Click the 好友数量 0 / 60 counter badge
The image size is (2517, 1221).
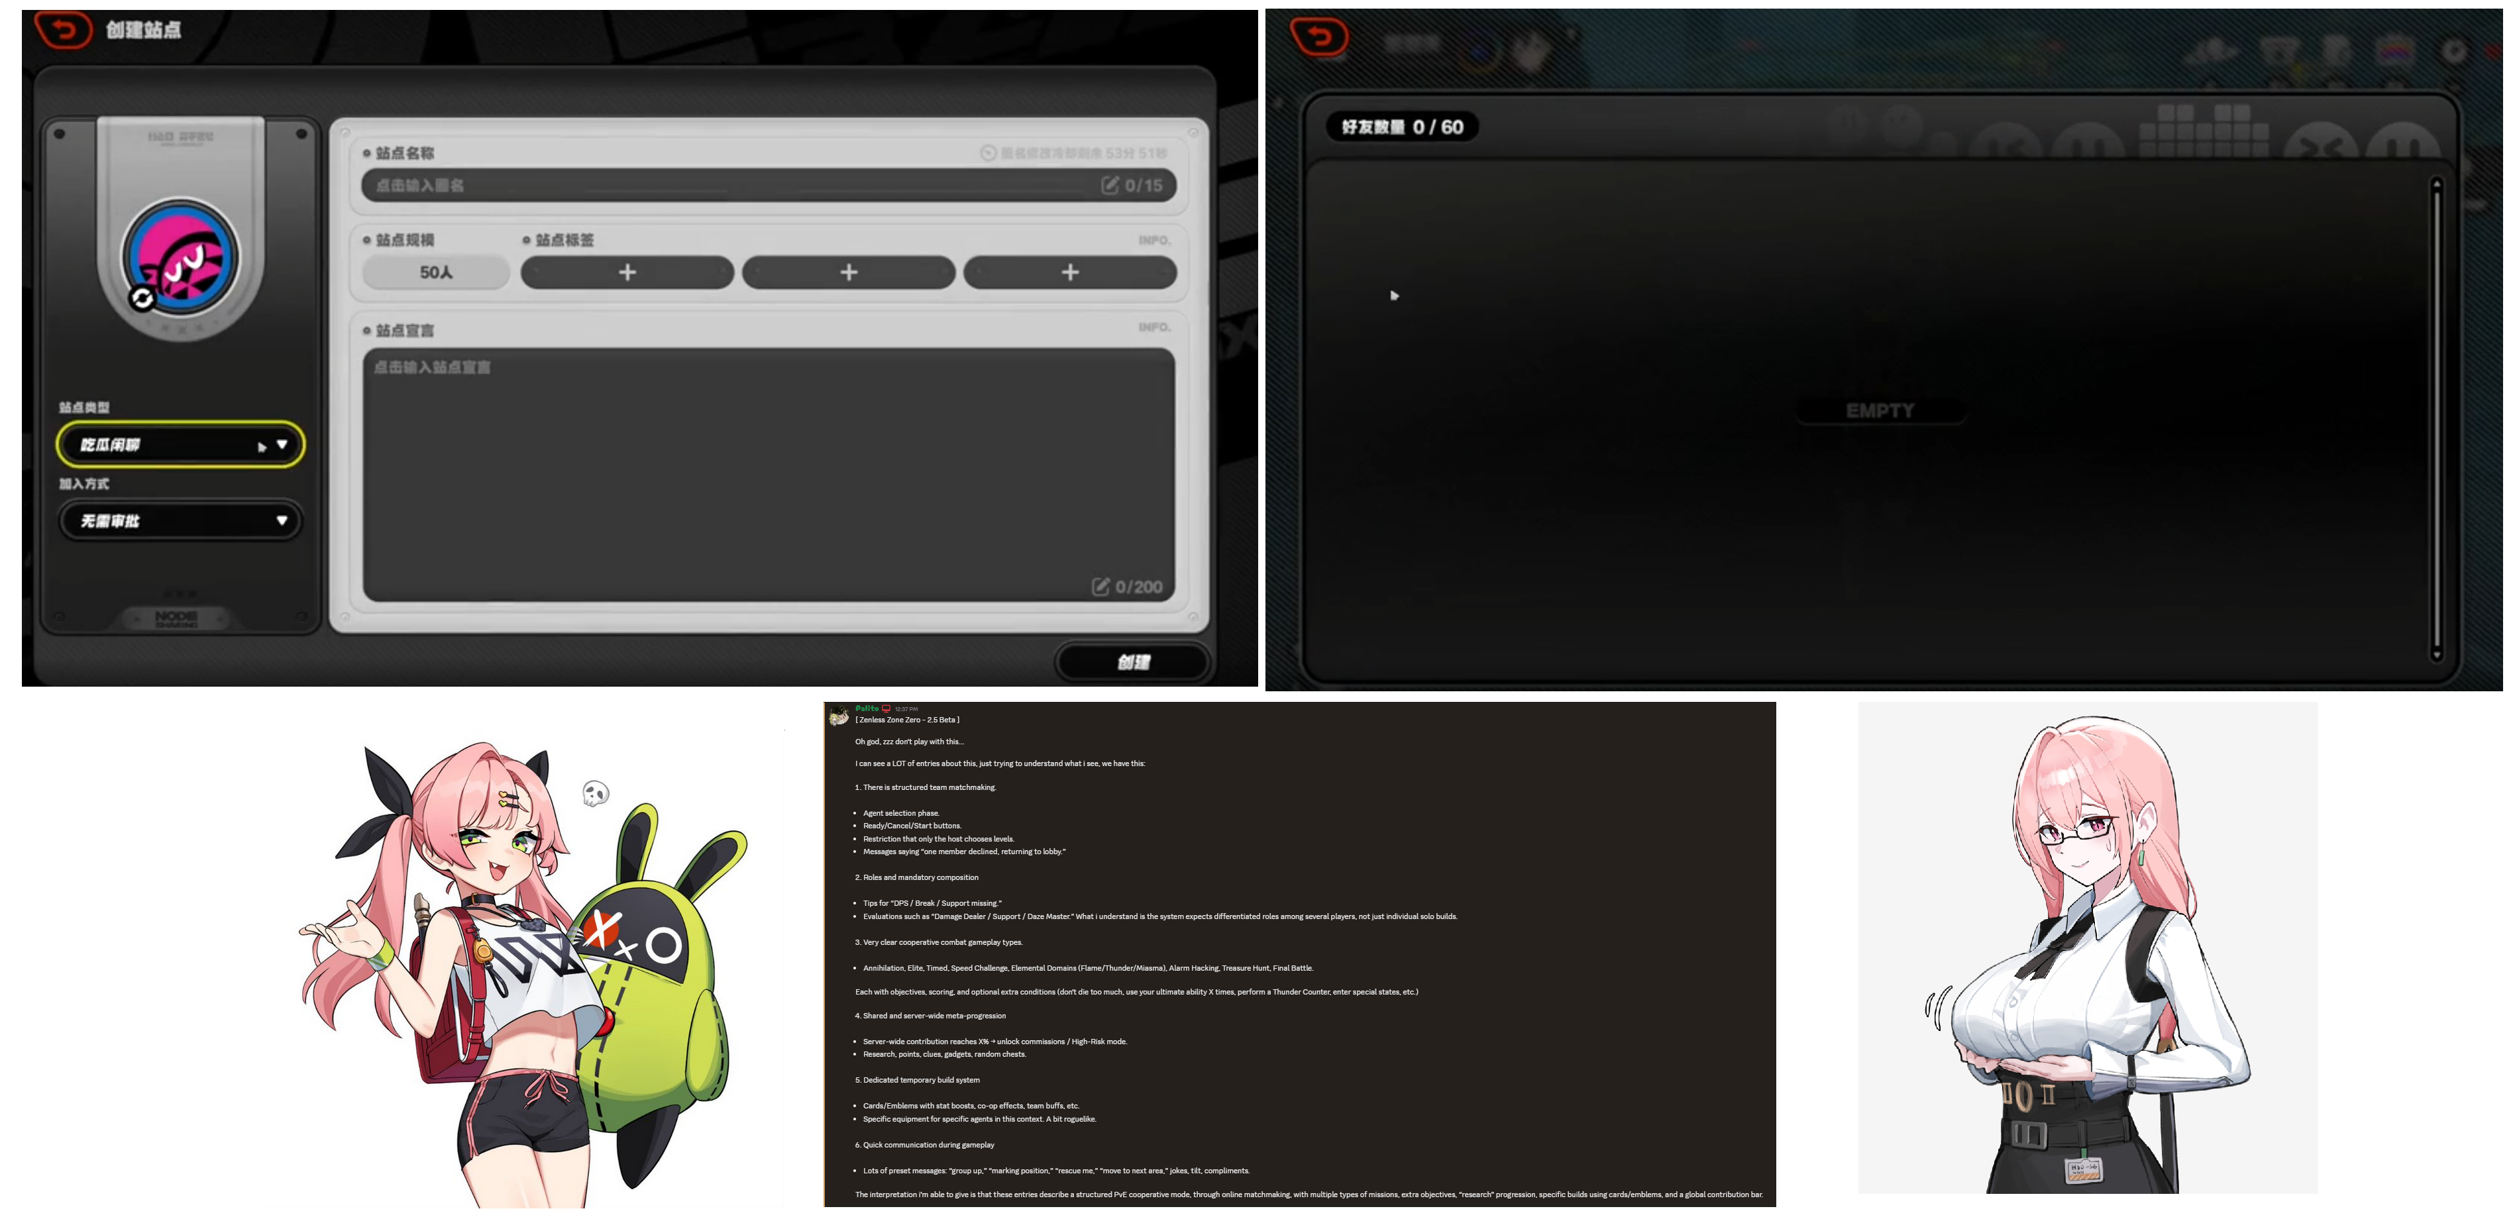coord(1401,127)
